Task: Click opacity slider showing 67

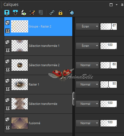Action: pyautogui.click(x=109, y=27)
